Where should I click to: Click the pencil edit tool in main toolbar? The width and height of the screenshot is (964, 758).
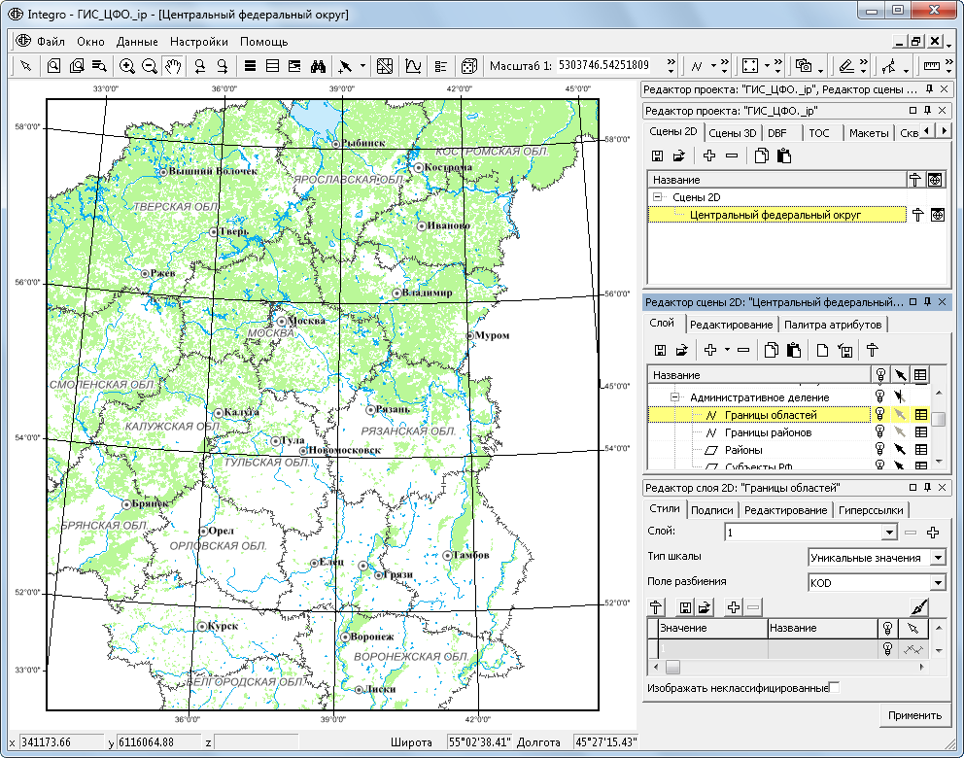coord(846,65)
